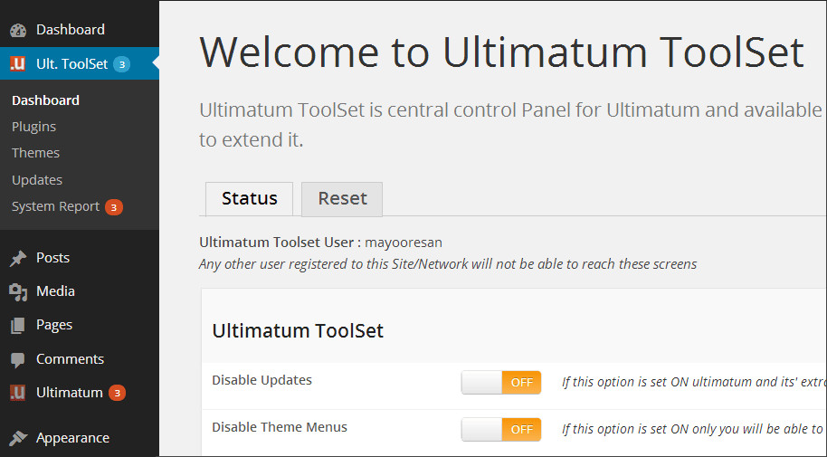
Task: Select the Status tab
Action: click(249, 199)
